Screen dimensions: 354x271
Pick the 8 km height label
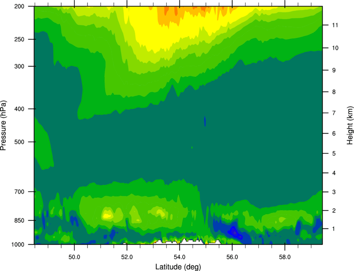point(334,92)
